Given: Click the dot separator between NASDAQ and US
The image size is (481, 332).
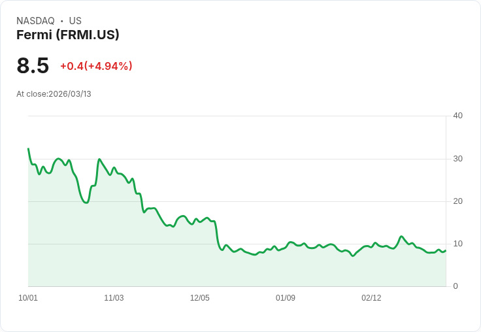Looking at the screenshot, I should pos(62,21).
